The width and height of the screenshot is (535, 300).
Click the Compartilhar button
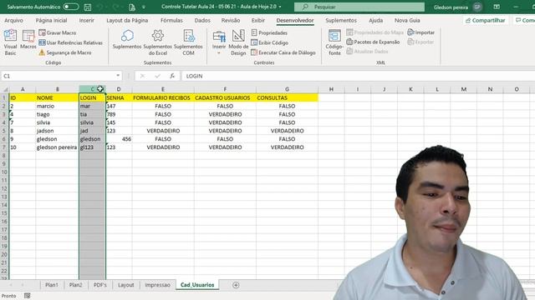click(485, 20)
